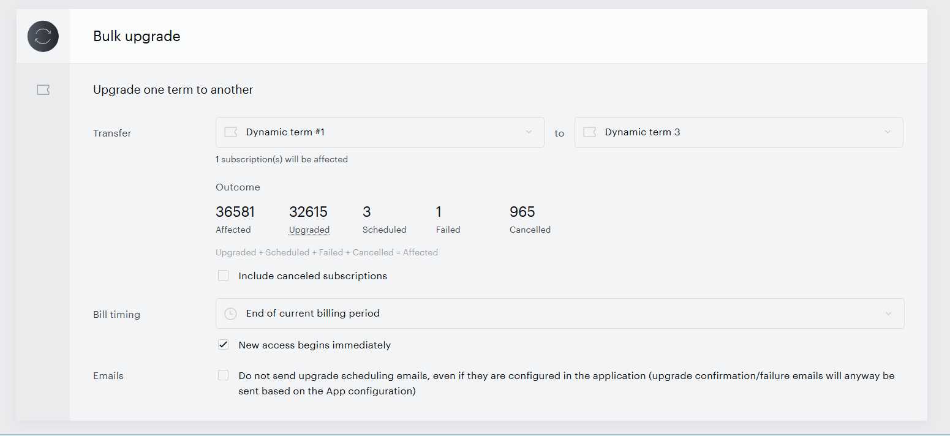950x436 pixels.
Task: Uncheck New access begins immediately
Action: (x=224, y=345)
